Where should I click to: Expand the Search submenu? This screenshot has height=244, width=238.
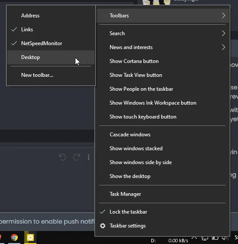coord(162,33)
